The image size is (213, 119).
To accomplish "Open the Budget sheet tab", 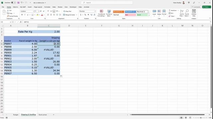I will point(16,115).
